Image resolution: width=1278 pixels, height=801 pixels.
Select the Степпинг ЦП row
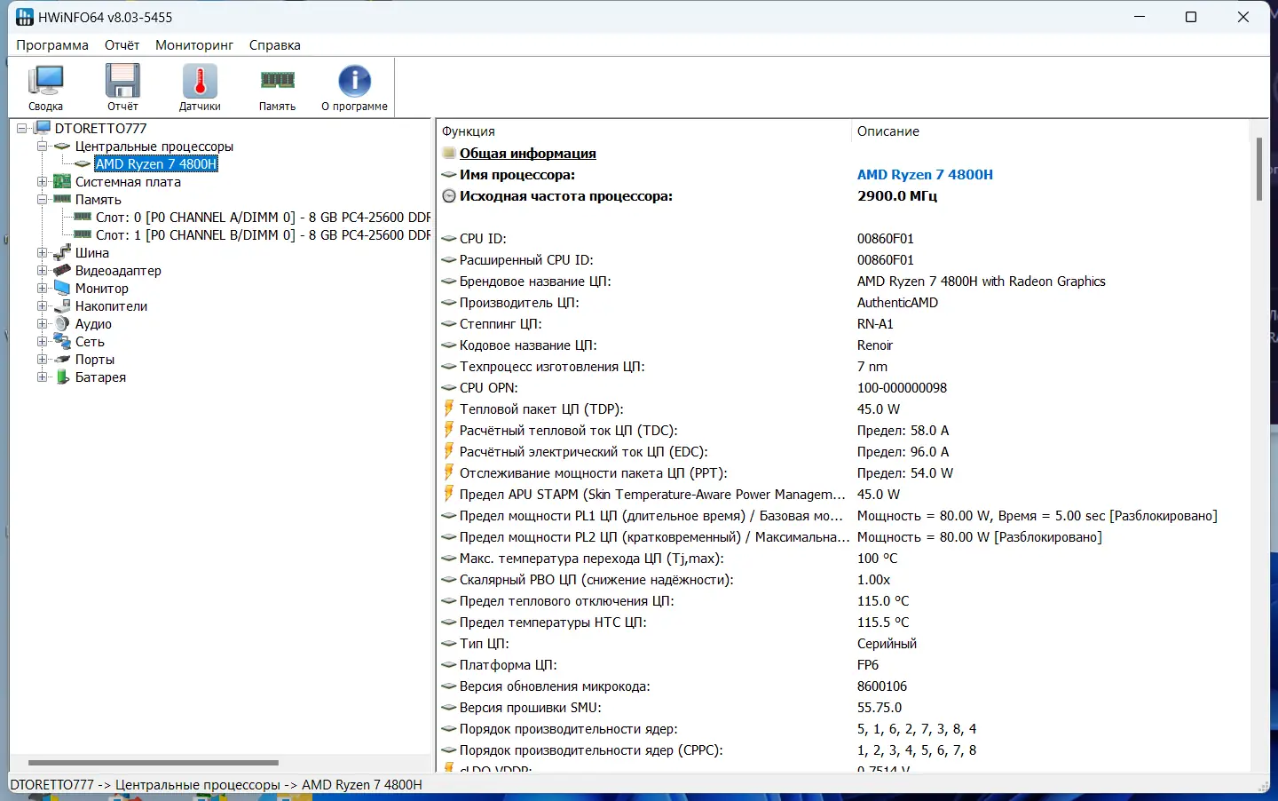(843, 323)
